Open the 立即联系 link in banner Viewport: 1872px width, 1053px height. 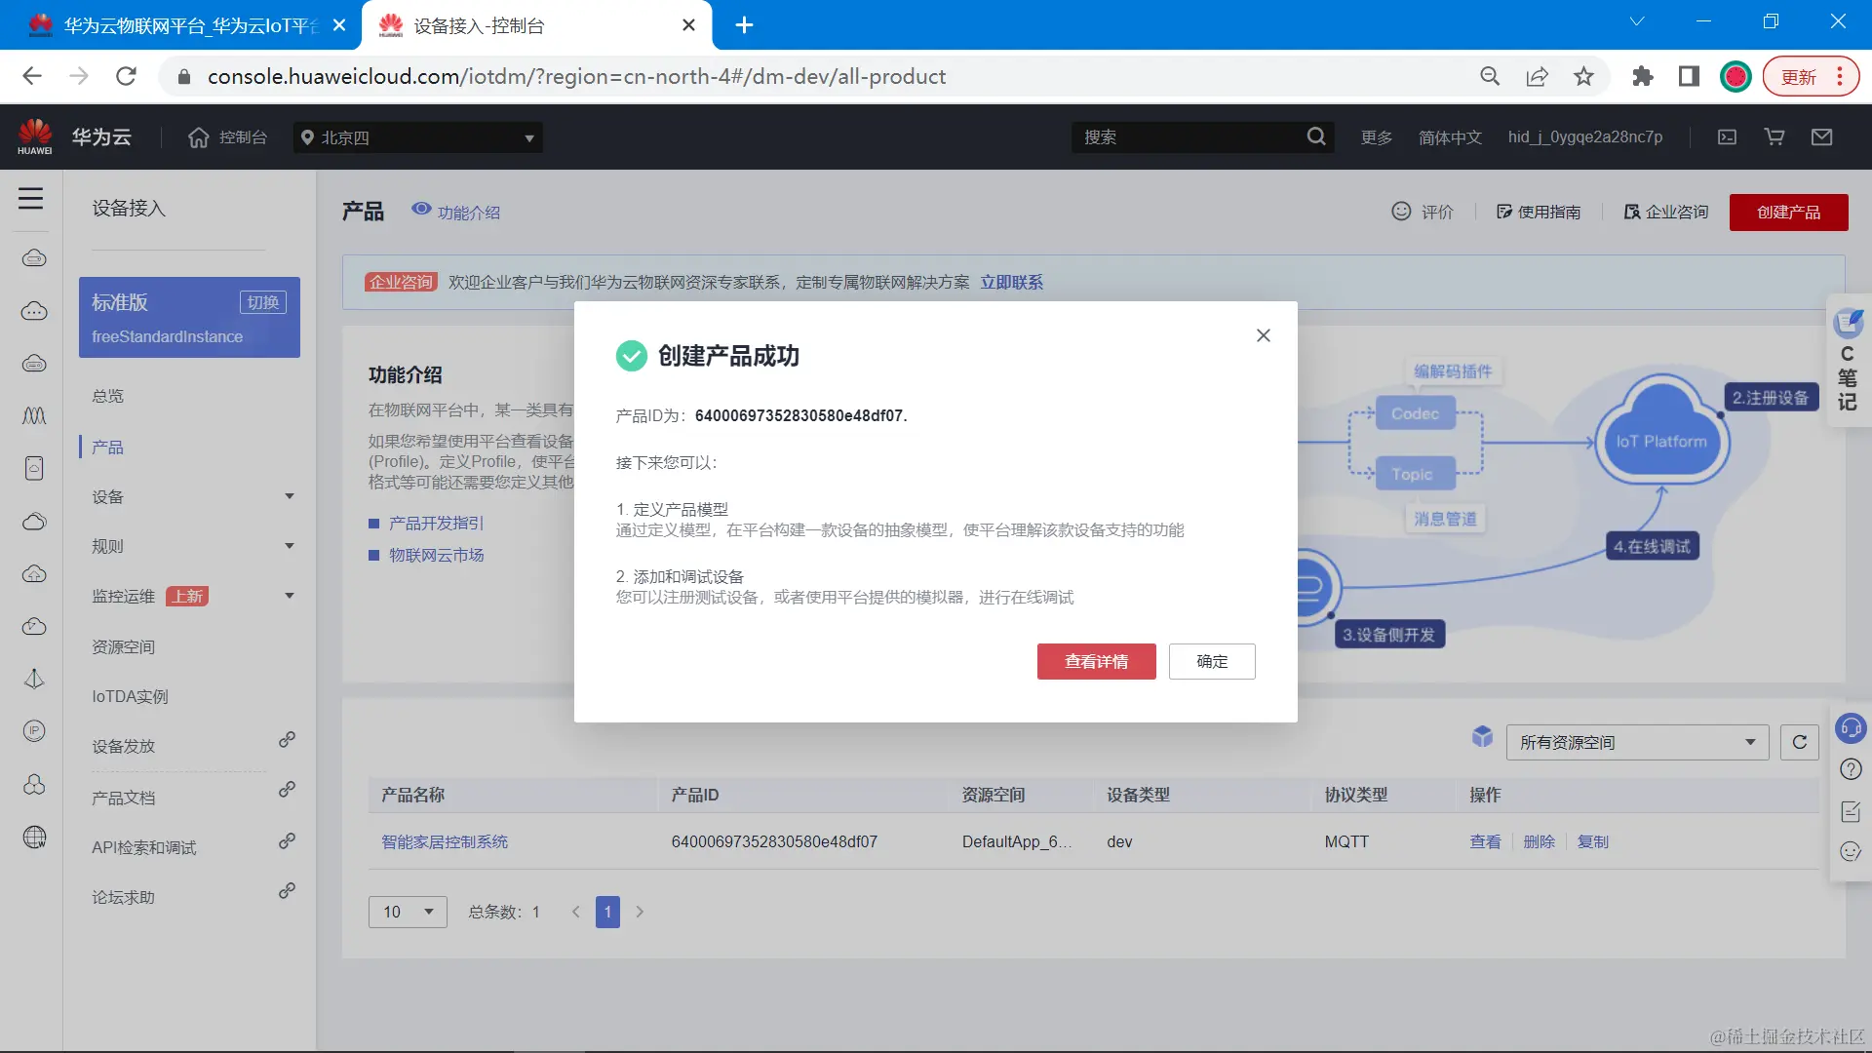1011,282
